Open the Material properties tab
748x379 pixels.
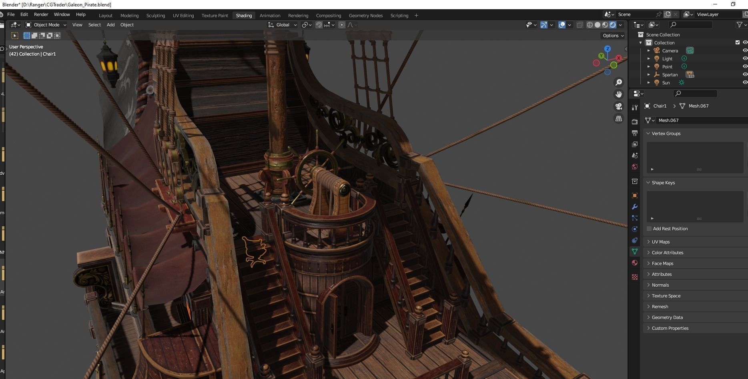click(635, 263)
